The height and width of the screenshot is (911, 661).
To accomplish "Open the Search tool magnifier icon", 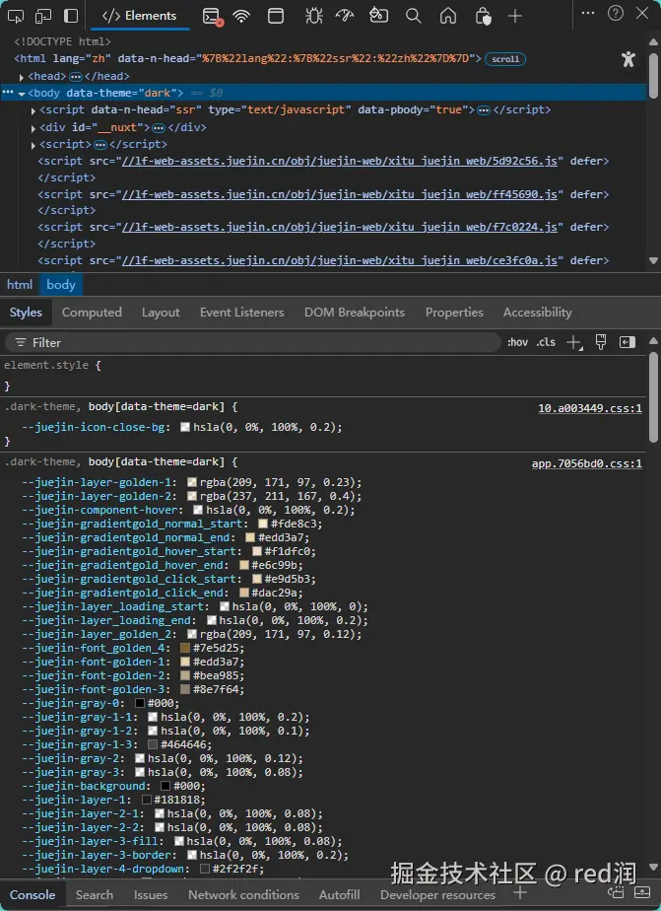I will coord(413,16).
